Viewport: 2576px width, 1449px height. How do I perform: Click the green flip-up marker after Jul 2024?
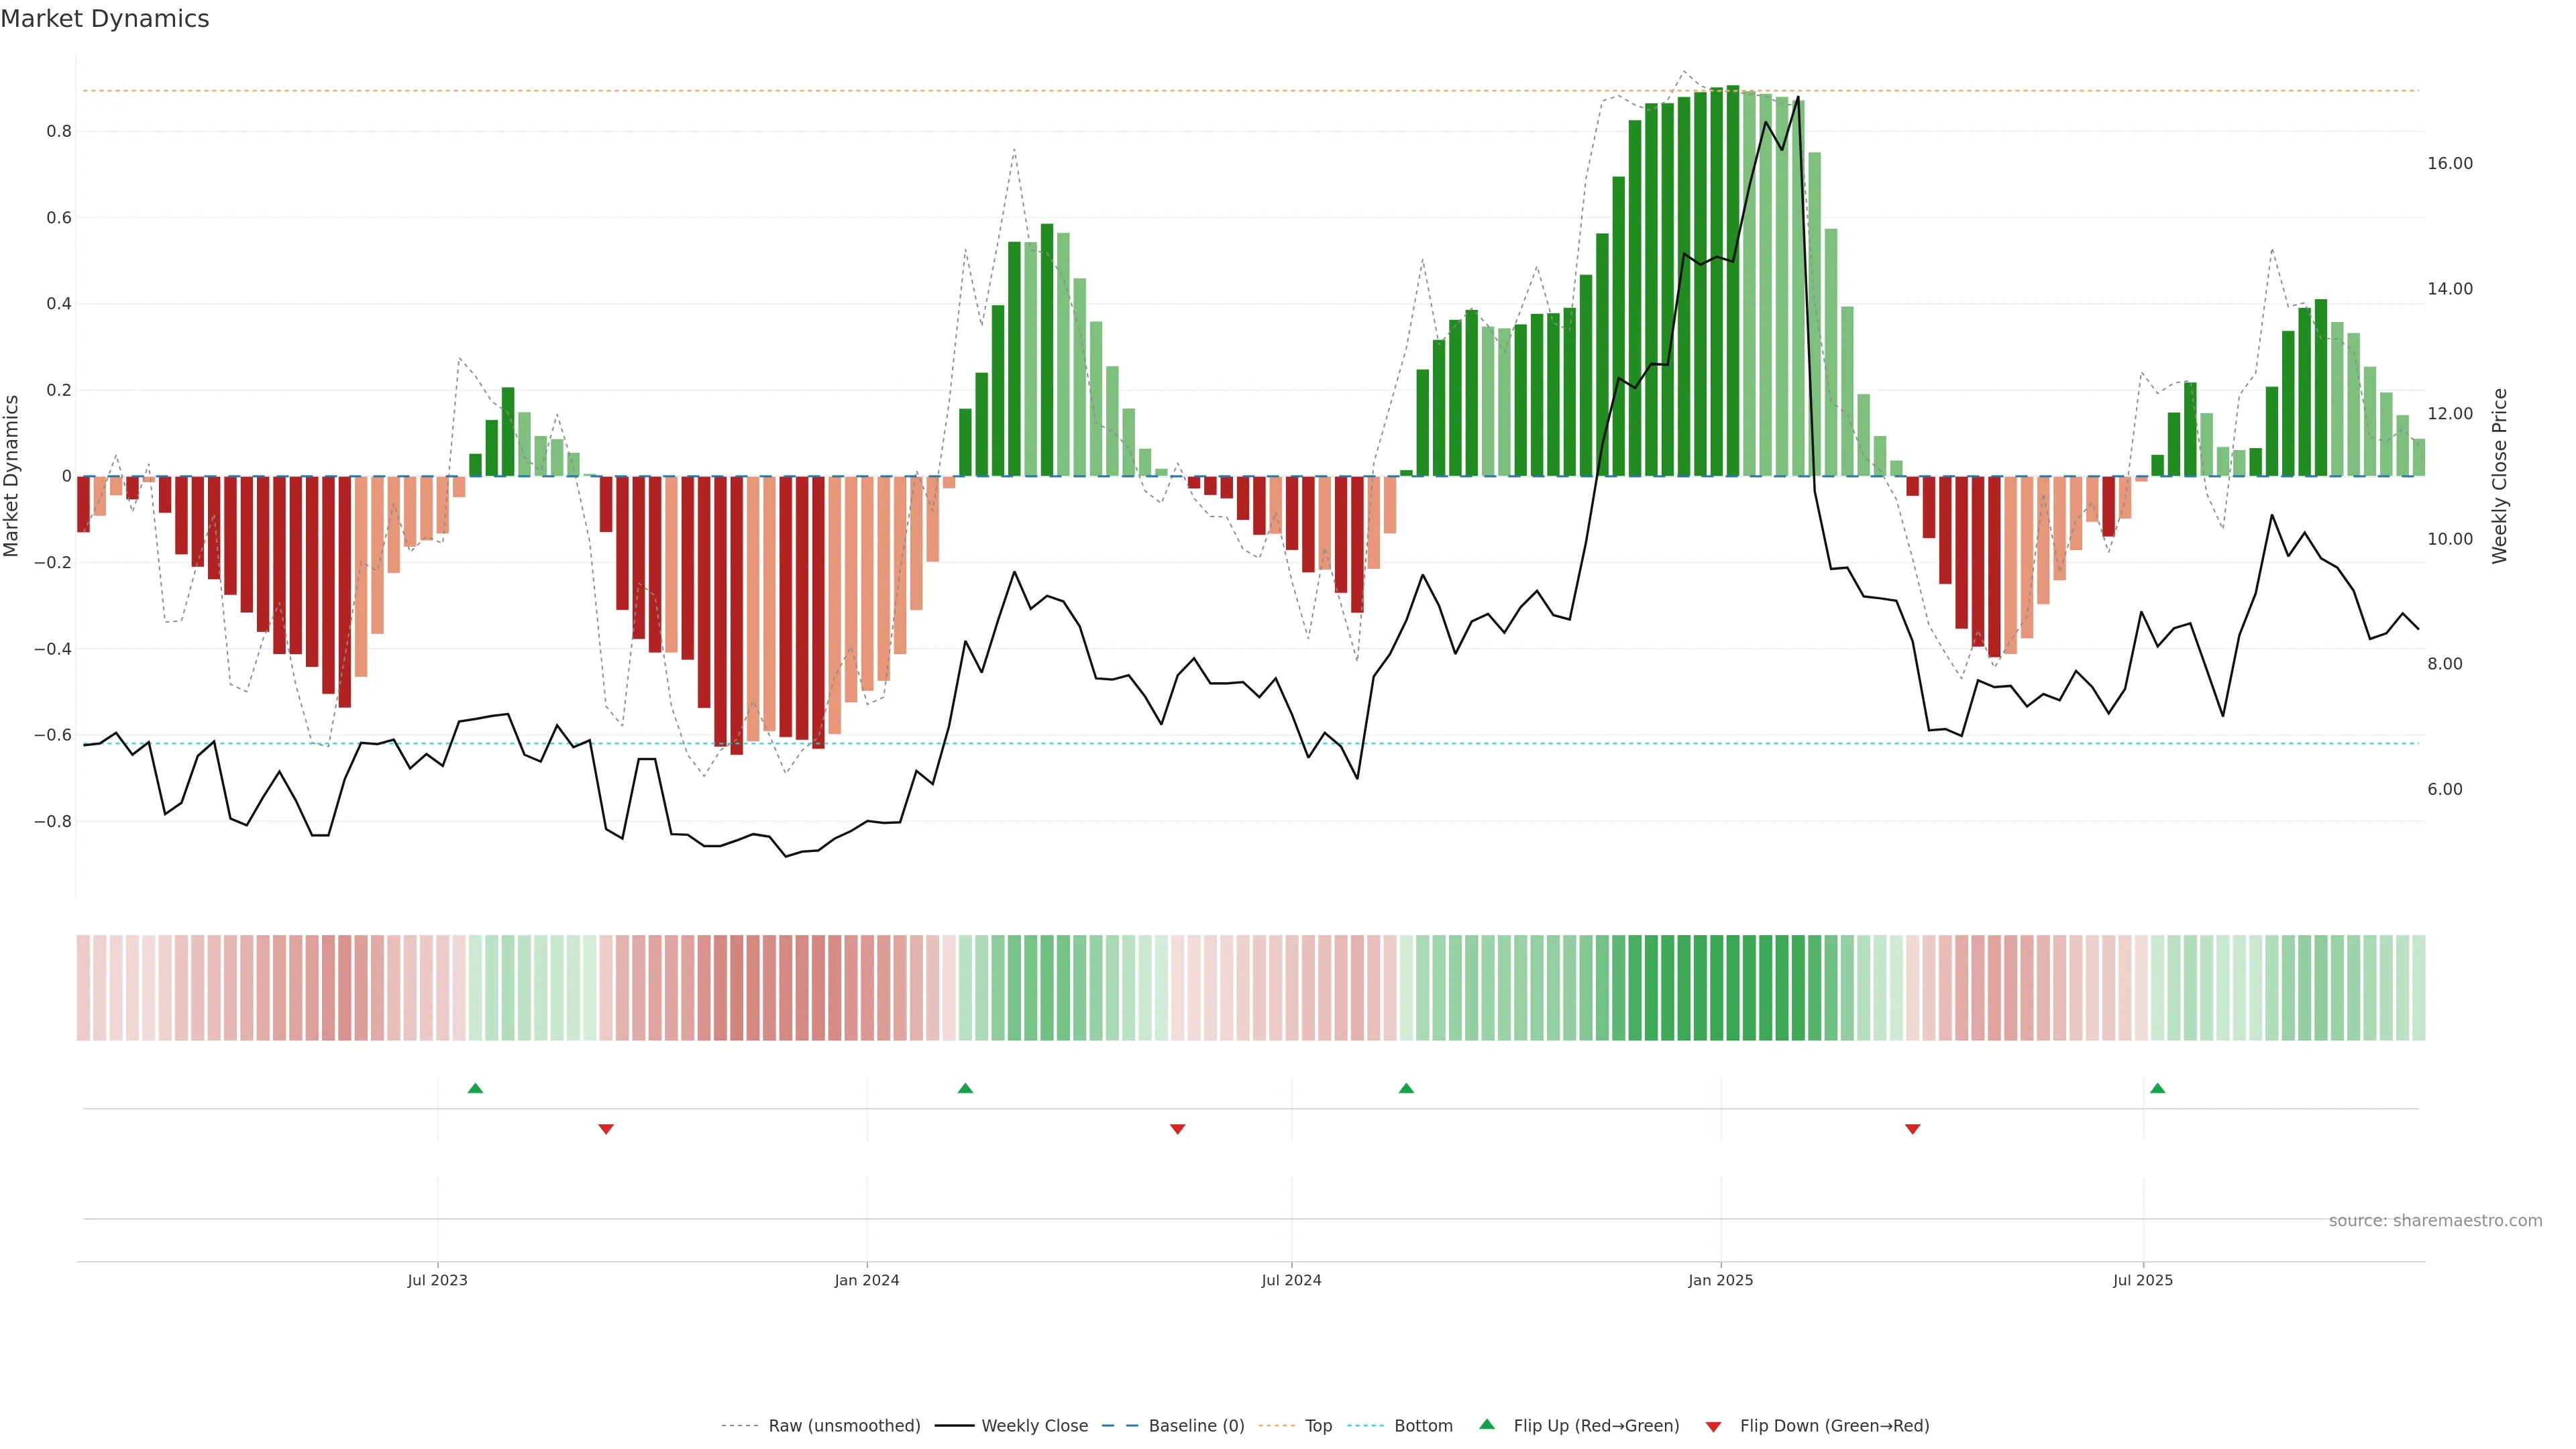1406,1088
